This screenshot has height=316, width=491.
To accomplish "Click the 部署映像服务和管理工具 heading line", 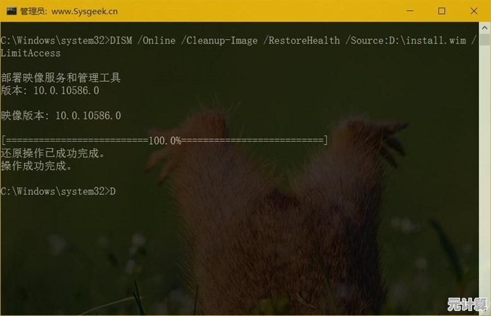I will pos(61,78).
